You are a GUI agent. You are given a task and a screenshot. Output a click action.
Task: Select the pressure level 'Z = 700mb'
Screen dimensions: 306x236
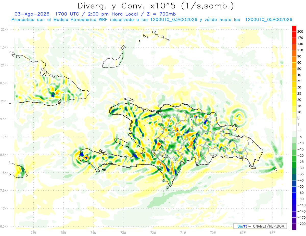coord(161,14)
